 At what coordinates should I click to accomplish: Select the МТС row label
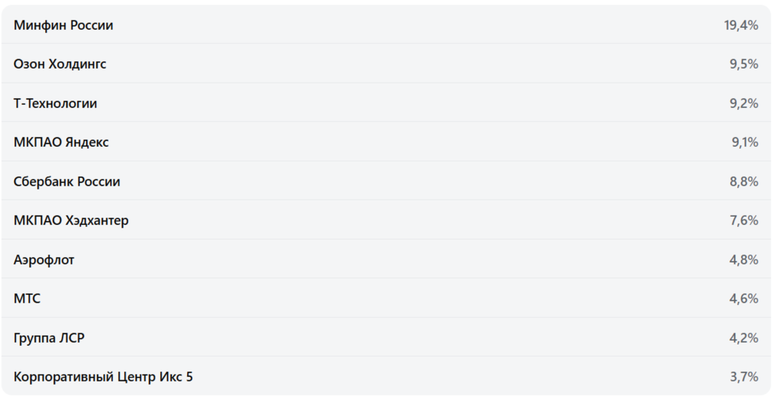tap(27, 299)
